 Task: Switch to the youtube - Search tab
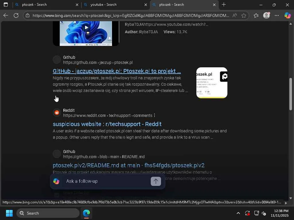coord(115,5)
